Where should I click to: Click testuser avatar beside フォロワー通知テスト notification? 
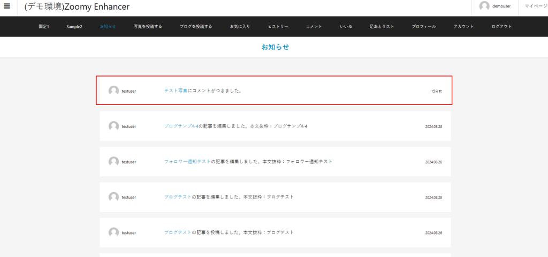113,162
